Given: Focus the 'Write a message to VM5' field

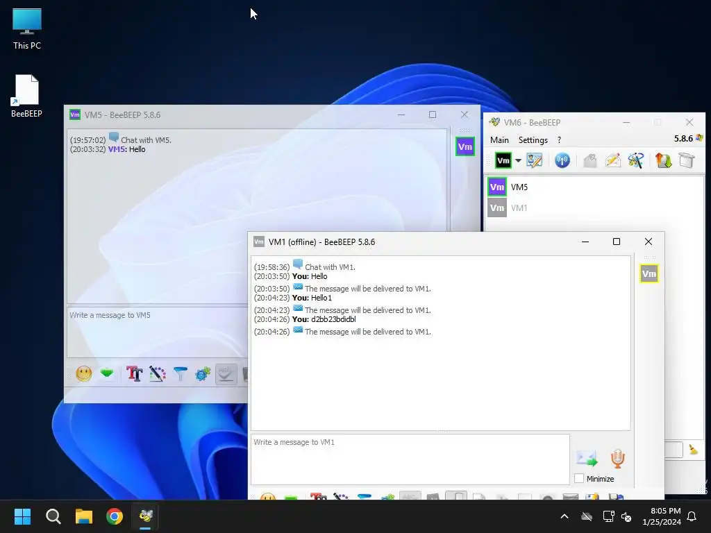Looking at the screenshot, I should (x=158, y=332).
